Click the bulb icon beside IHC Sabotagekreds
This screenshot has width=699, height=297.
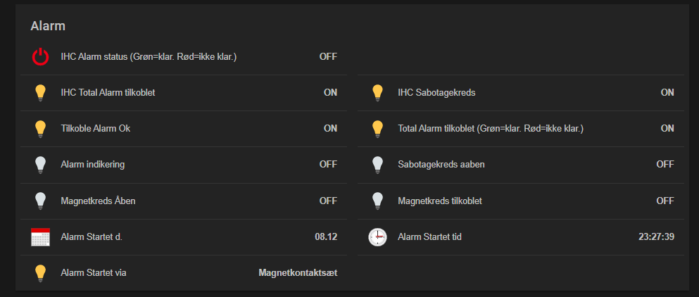(x=378, y=92)
